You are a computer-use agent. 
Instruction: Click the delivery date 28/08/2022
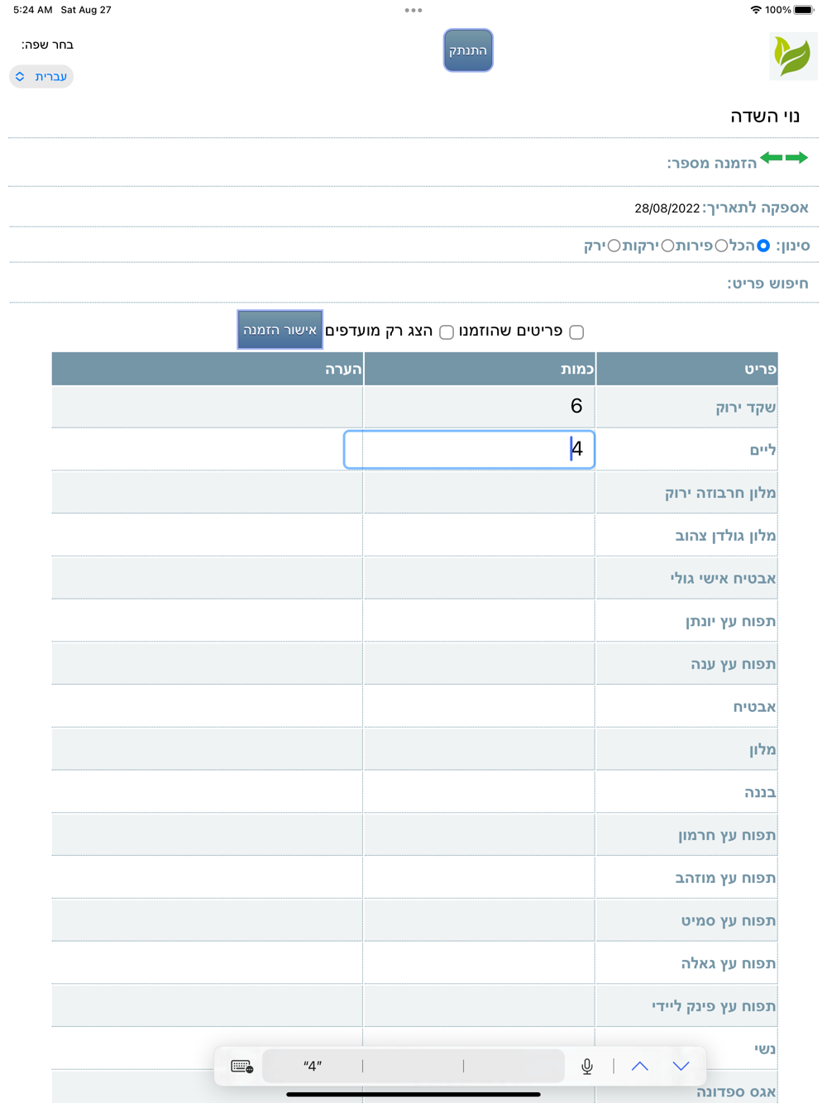click(667, 208)
